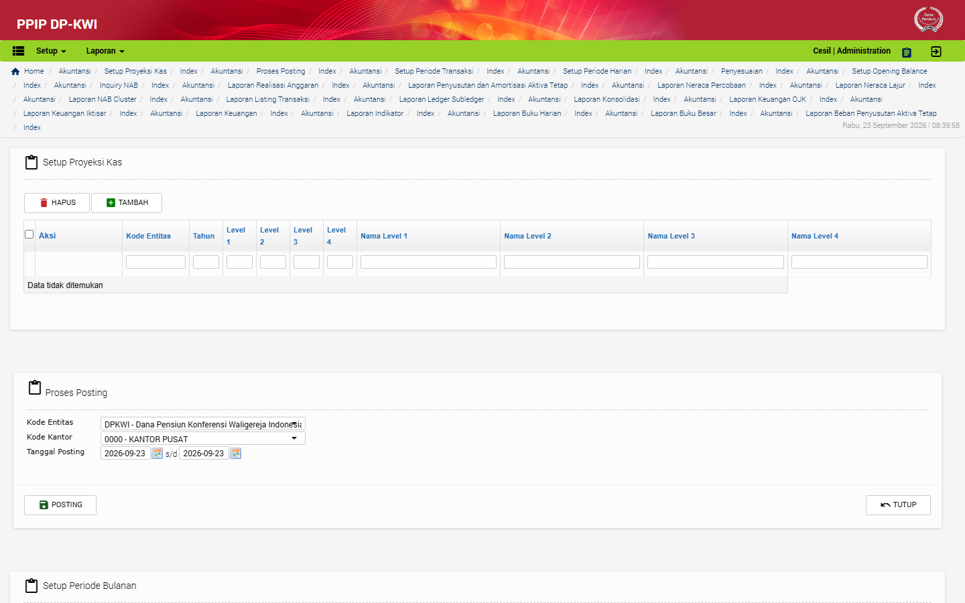This screenshot has height=603, width=965.
Task: Open Laporan Buku Besar breadcrumb link
Action: tap(684, 113)
